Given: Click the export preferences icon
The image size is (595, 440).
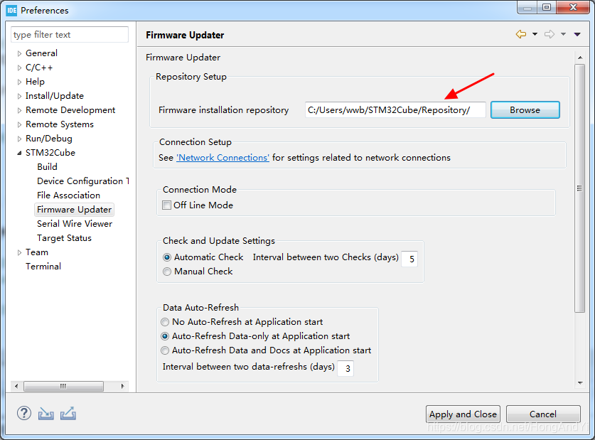Looking at the screenshot, I should pyautogui.click(x=68, y=414).
